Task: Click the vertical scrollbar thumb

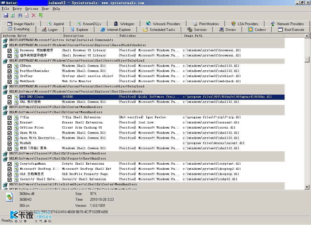Action: pyautogui.click(x=307, y=59)
